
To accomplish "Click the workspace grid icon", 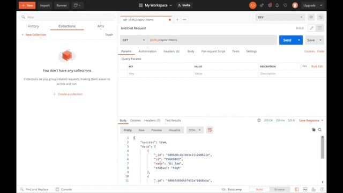I will tap(140, 5).
